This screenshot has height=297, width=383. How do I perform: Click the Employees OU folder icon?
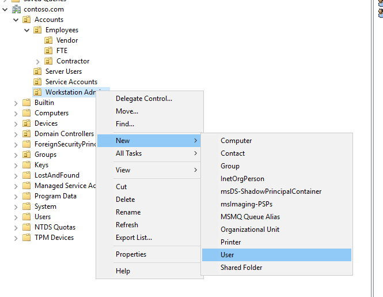coord(37,30)
